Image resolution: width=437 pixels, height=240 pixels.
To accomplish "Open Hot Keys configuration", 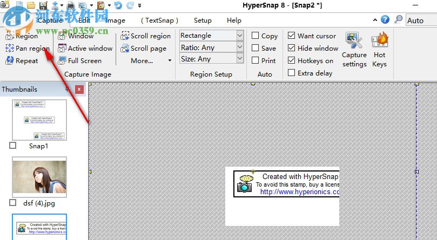I will (x=380, y=50).
